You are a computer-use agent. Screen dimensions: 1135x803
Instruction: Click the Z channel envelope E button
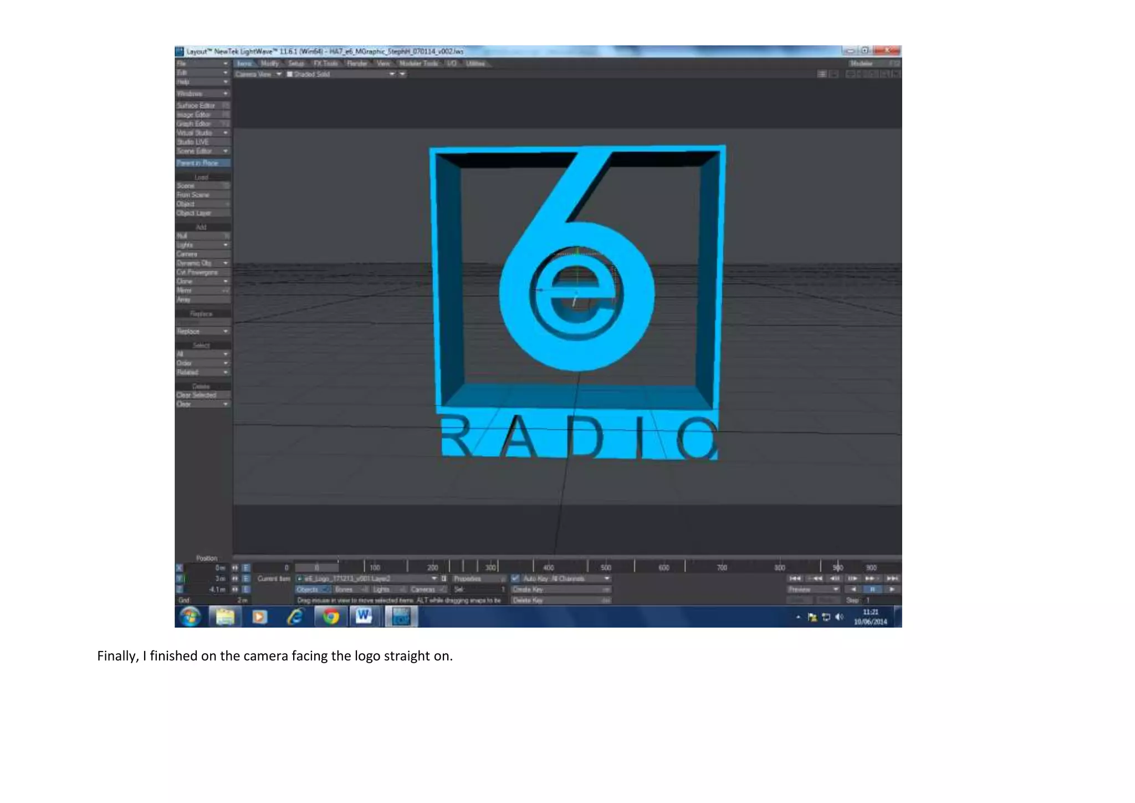[x=247, y=589]
